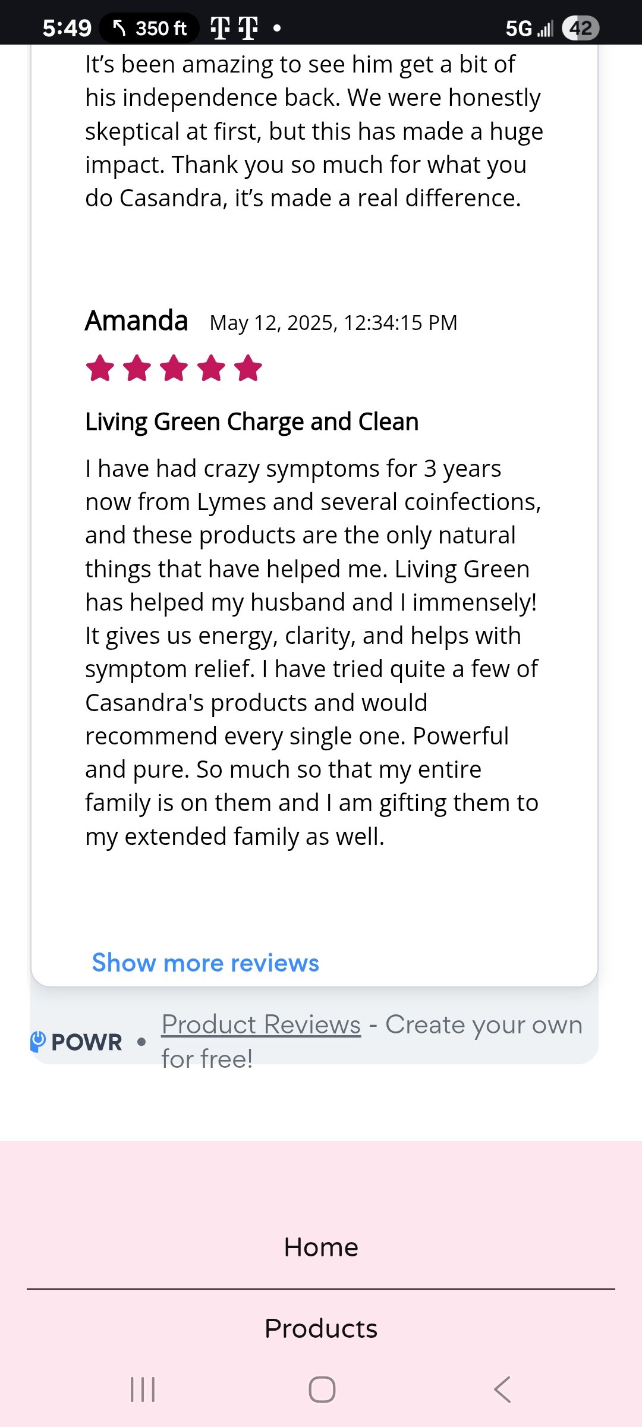Go to Home in footer menu

[x=321, y=1247]
